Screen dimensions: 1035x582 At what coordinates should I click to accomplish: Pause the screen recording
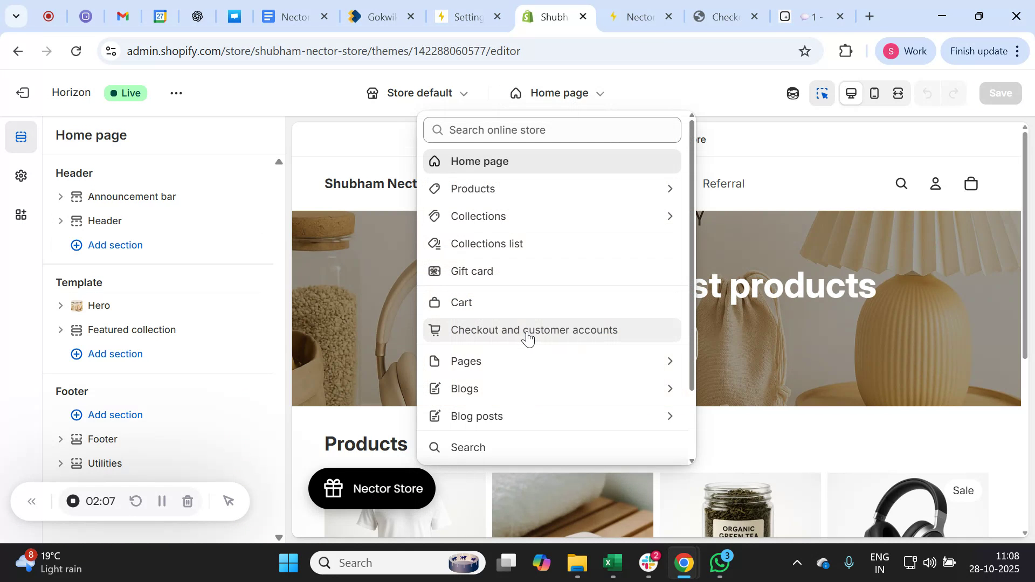pyautogui.click(x=161, y=501)
